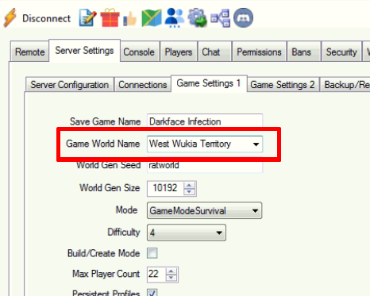Open the Game Settings 2 sub-tab
The height and width of the screenshot is (296, 370).
click(x=283, y=85)
